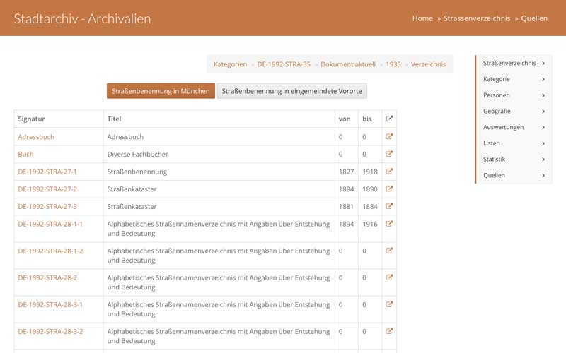Select Straßenbenennung in München tab

(x=161, y=91)
